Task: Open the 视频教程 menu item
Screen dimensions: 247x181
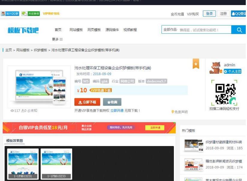Action: [130, 30]
